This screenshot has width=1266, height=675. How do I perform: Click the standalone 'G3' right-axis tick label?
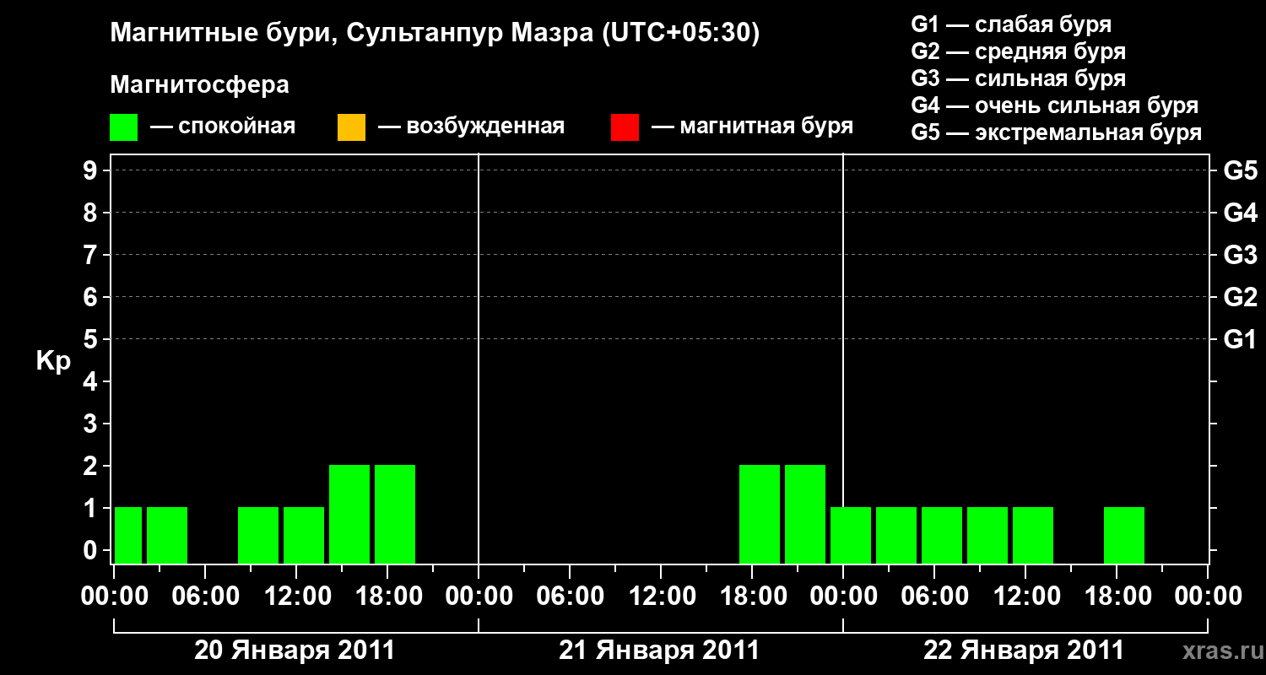tap(1241, 255)
